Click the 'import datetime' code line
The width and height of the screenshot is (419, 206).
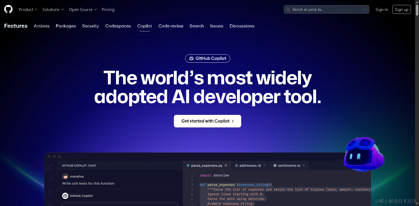(214, 175)
